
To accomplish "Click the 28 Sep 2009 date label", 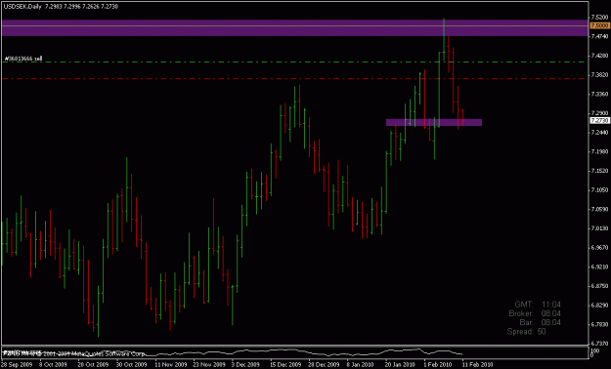I will [x=16, y=365].
